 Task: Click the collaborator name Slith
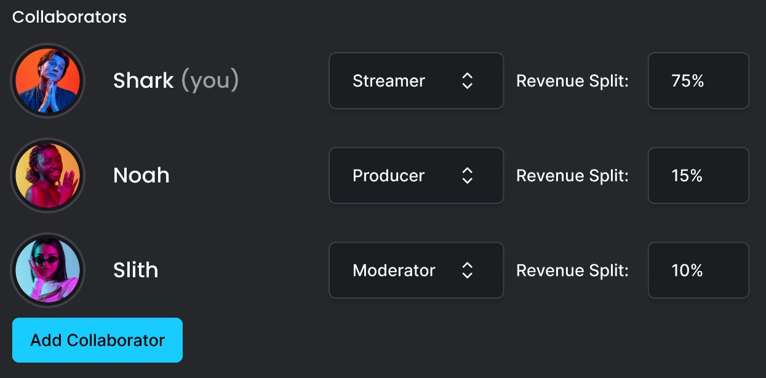135,270
